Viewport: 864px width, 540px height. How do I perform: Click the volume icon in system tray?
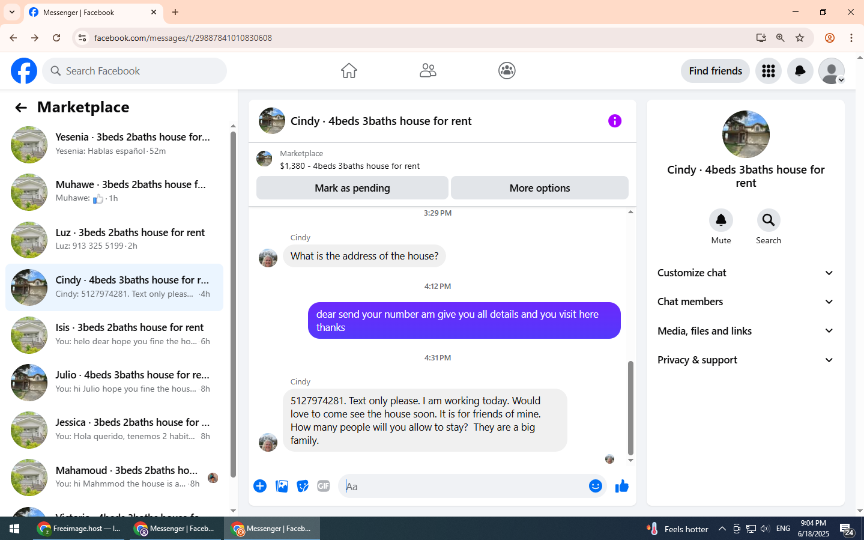click(x=764, y=529)
